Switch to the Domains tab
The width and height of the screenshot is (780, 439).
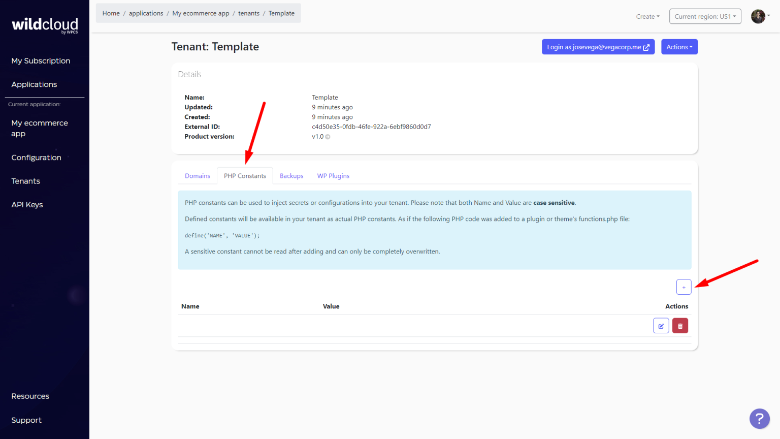click(197, 175)
